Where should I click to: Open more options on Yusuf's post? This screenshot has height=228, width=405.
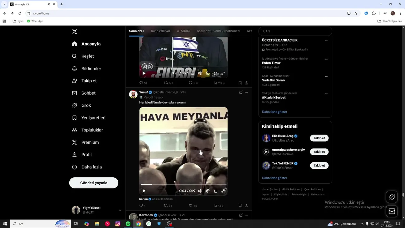click(246, 92)
